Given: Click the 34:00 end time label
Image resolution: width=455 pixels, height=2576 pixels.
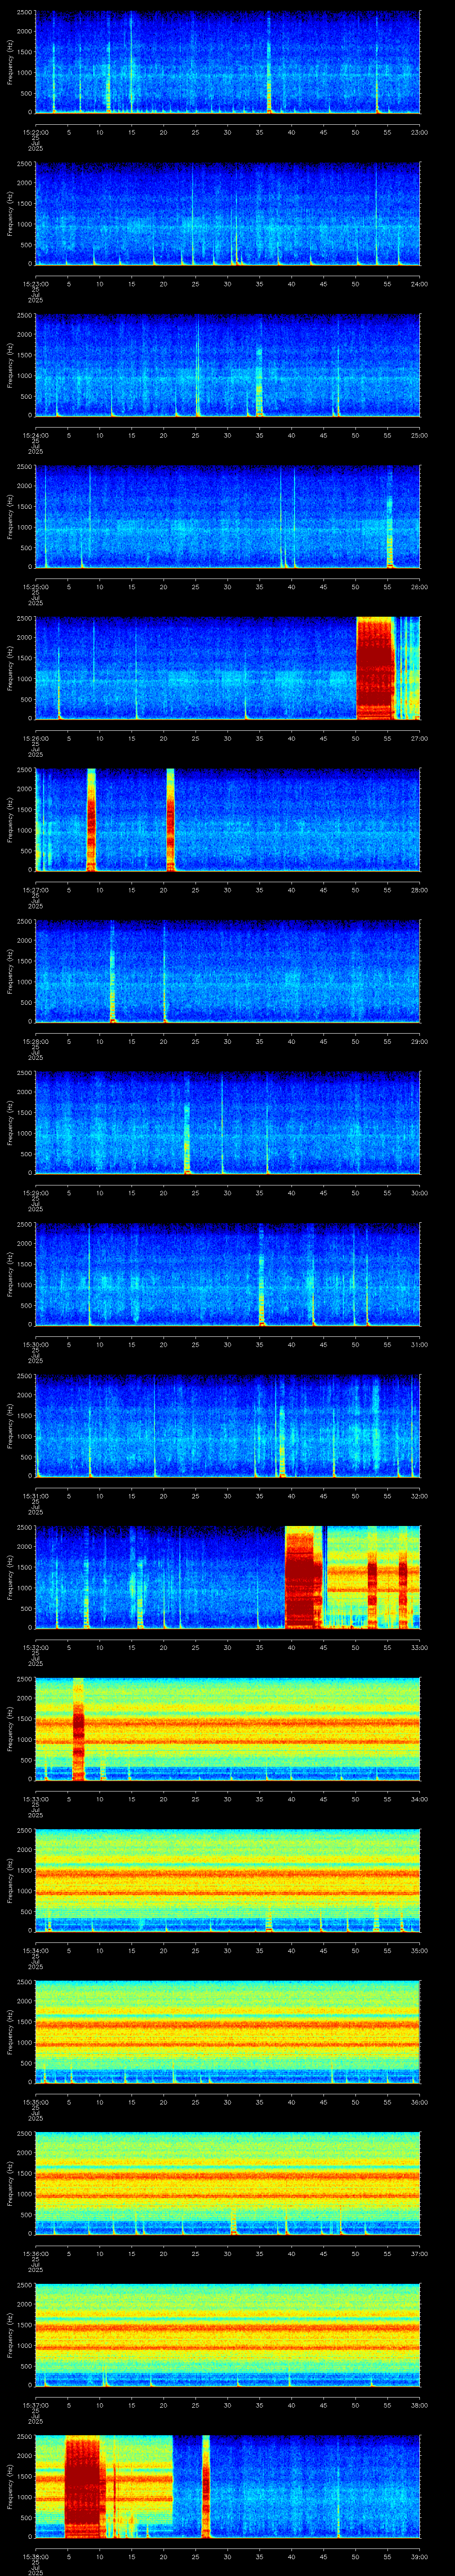Looking at the screenshot, I should (x=419, y=1798).
